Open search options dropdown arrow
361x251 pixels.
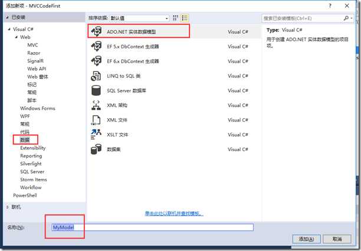(352, 18)
